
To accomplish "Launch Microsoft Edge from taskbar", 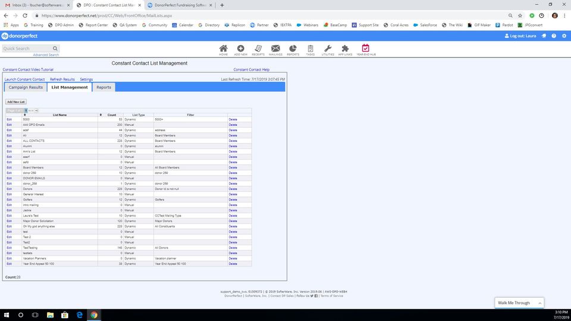I will 79,315.
